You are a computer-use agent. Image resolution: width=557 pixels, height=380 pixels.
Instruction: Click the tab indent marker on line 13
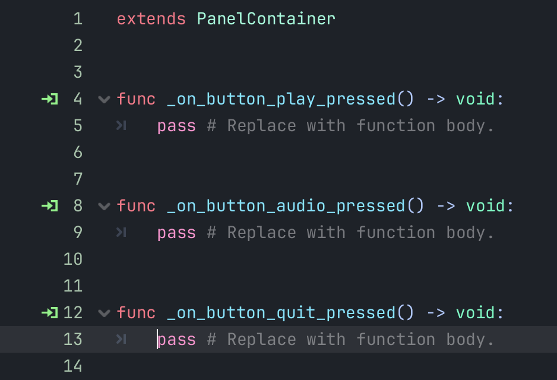tap(122, 340)
